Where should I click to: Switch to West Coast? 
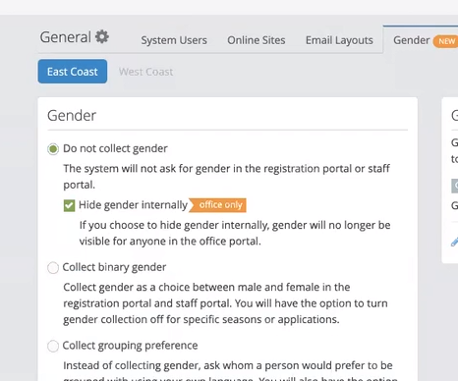pos(145,72)
